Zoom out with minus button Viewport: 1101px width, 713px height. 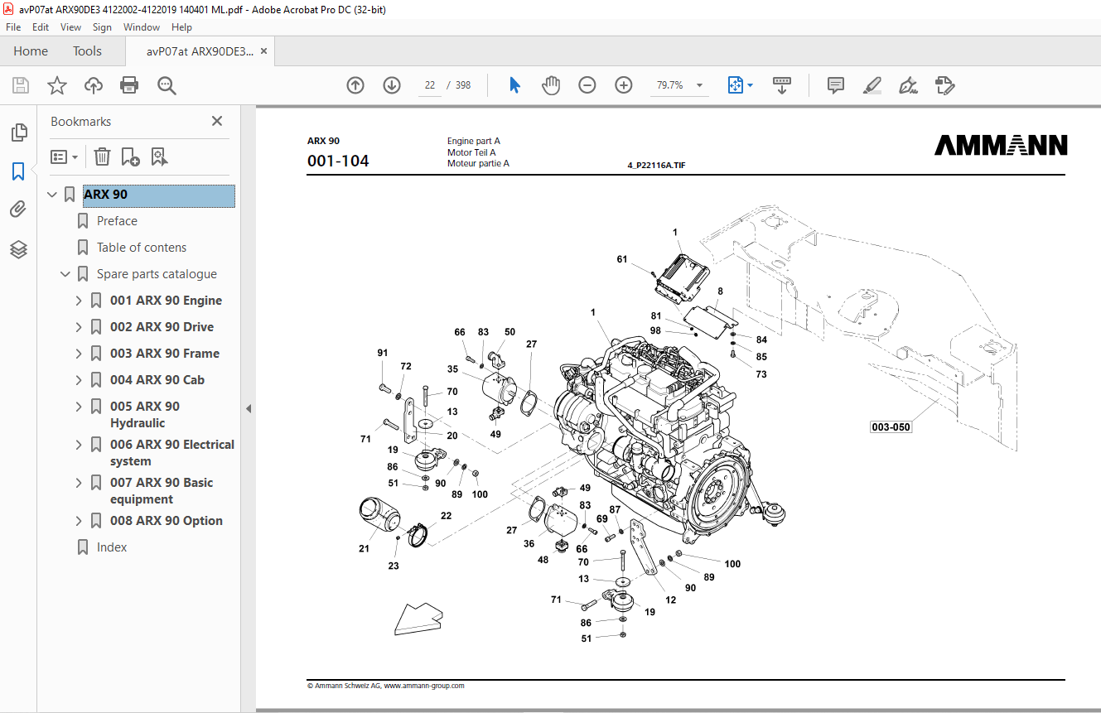pos(587,85)
